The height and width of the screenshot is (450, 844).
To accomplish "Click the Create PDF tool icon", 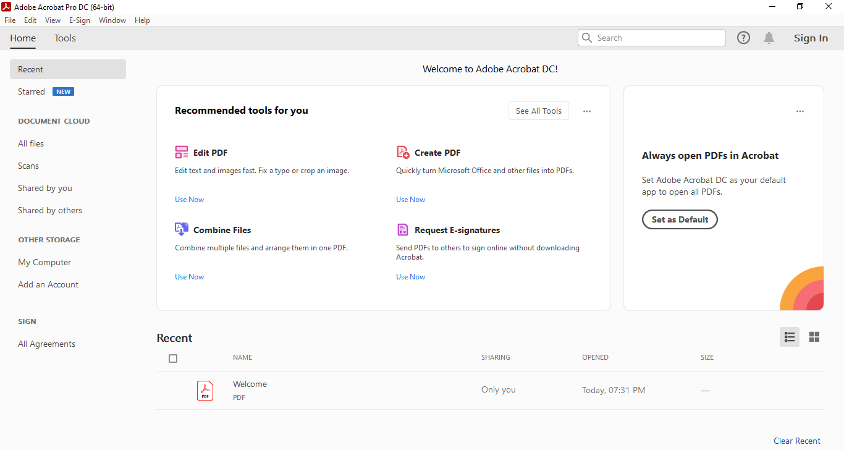I will pos(403,152).
